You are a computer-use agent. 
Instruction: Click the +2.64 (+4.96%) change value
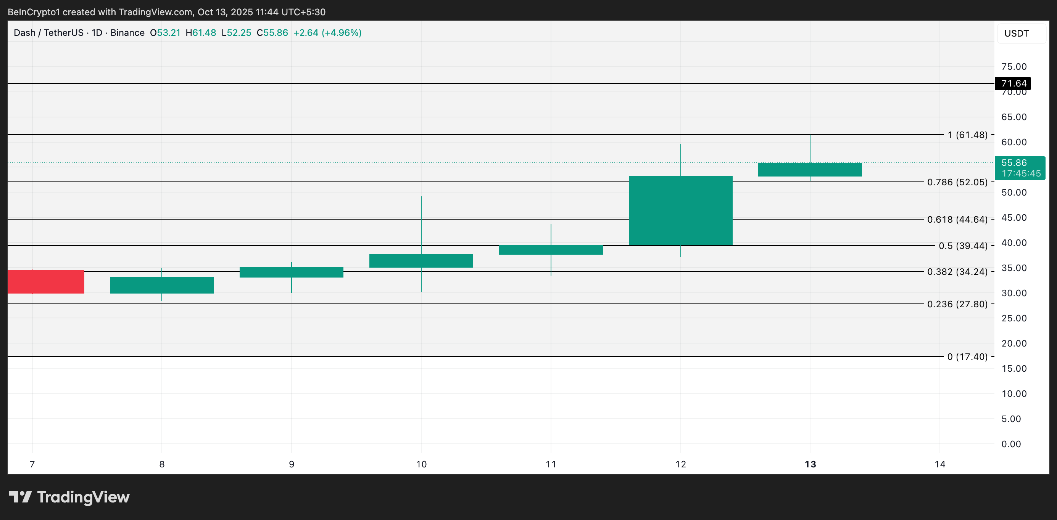[327, 33]
